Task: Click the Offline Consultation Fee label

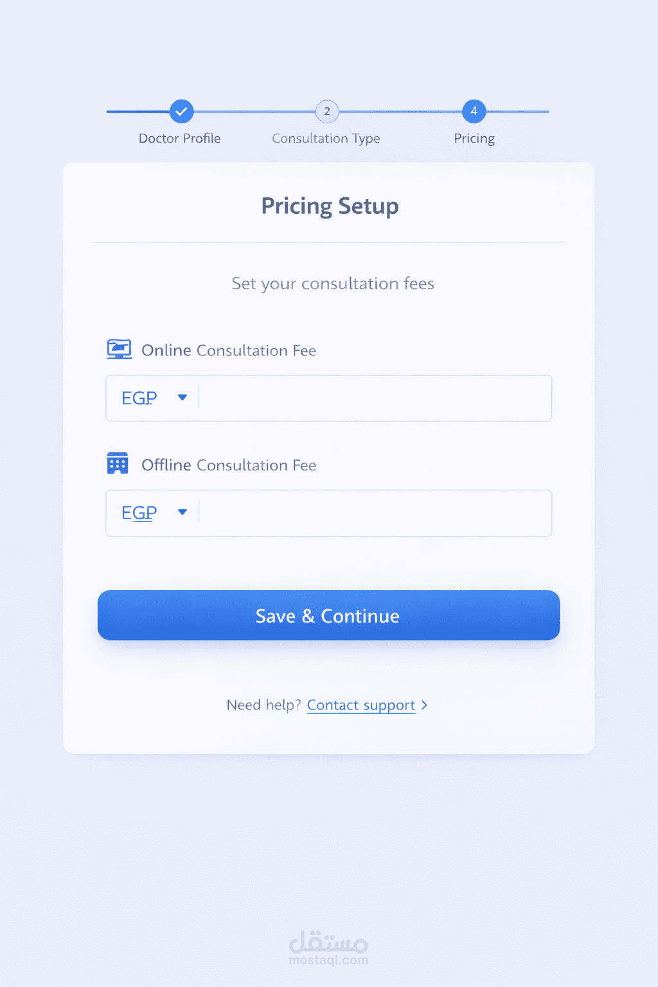Action: [229, 465]
